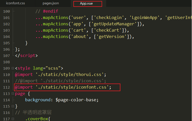Select the App.vue tab
Screen dimensions: 192x121
tap(86, 4)
